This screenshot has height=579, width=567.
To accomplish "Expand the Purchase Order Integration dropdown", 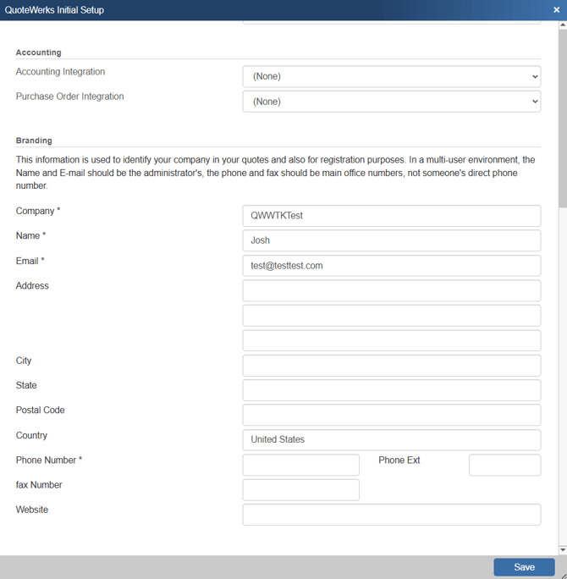I will pyautogui.click(x=391, y=102).
